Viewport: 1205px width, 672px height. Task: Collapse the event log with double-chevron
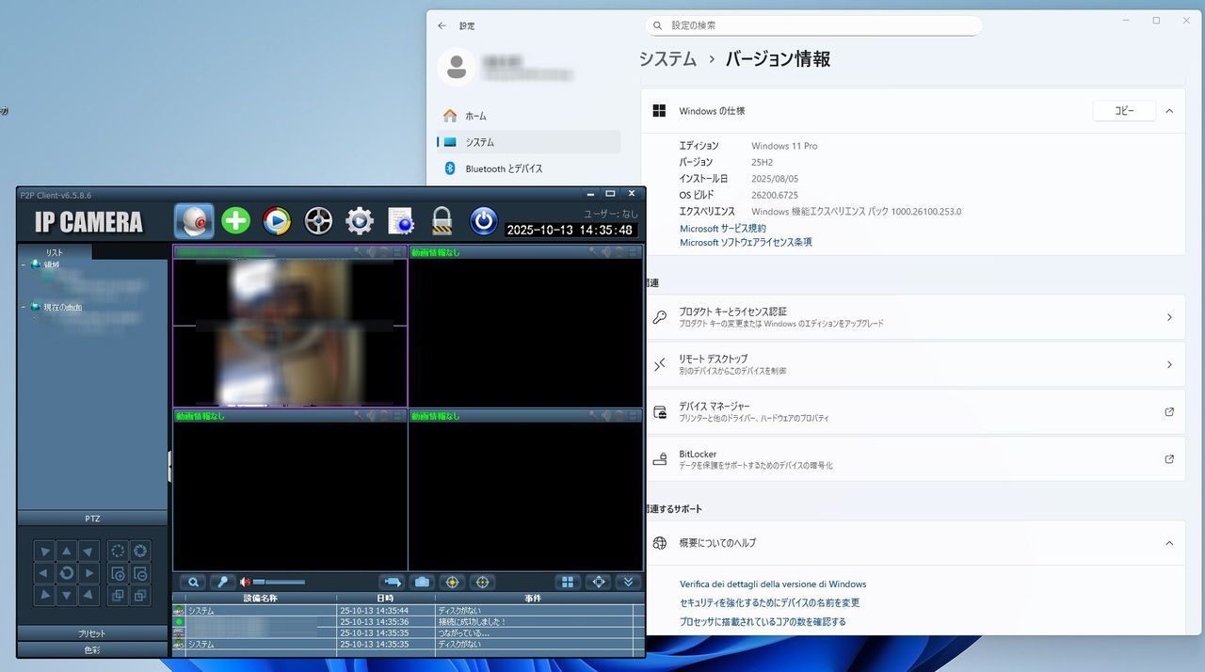629,583
